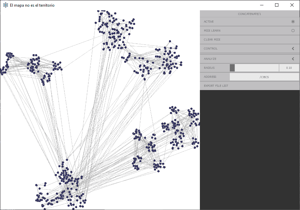Grab the RADIUS slider handle
Viewport: 300px width, 210px height.
click(232, 68)
